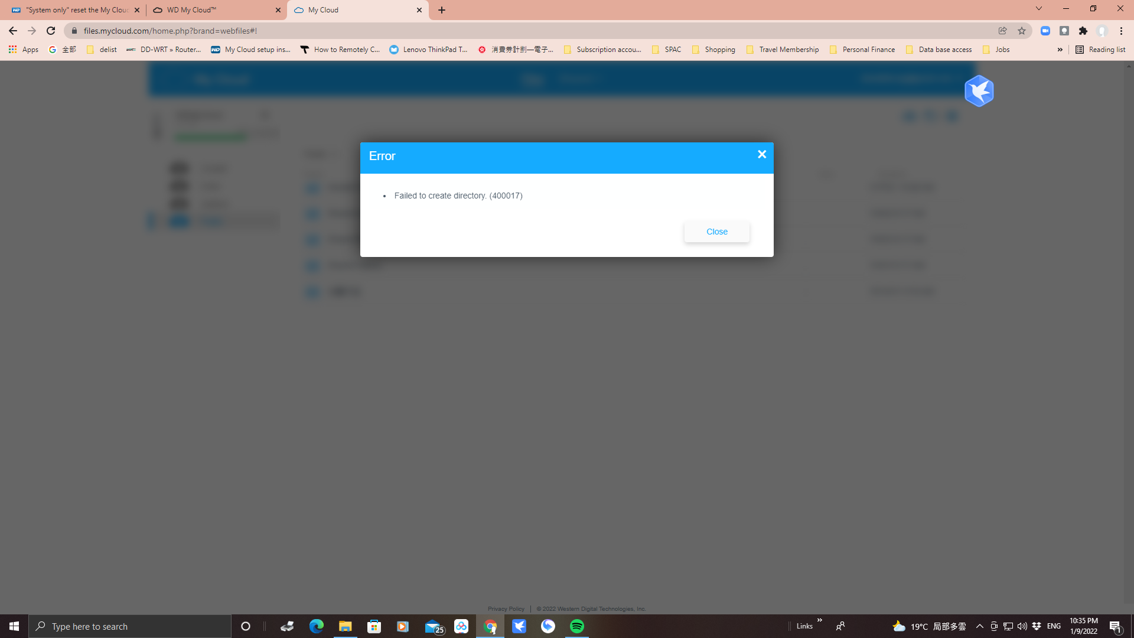Open the Extensions puzzle icon

click(1083, 31)
